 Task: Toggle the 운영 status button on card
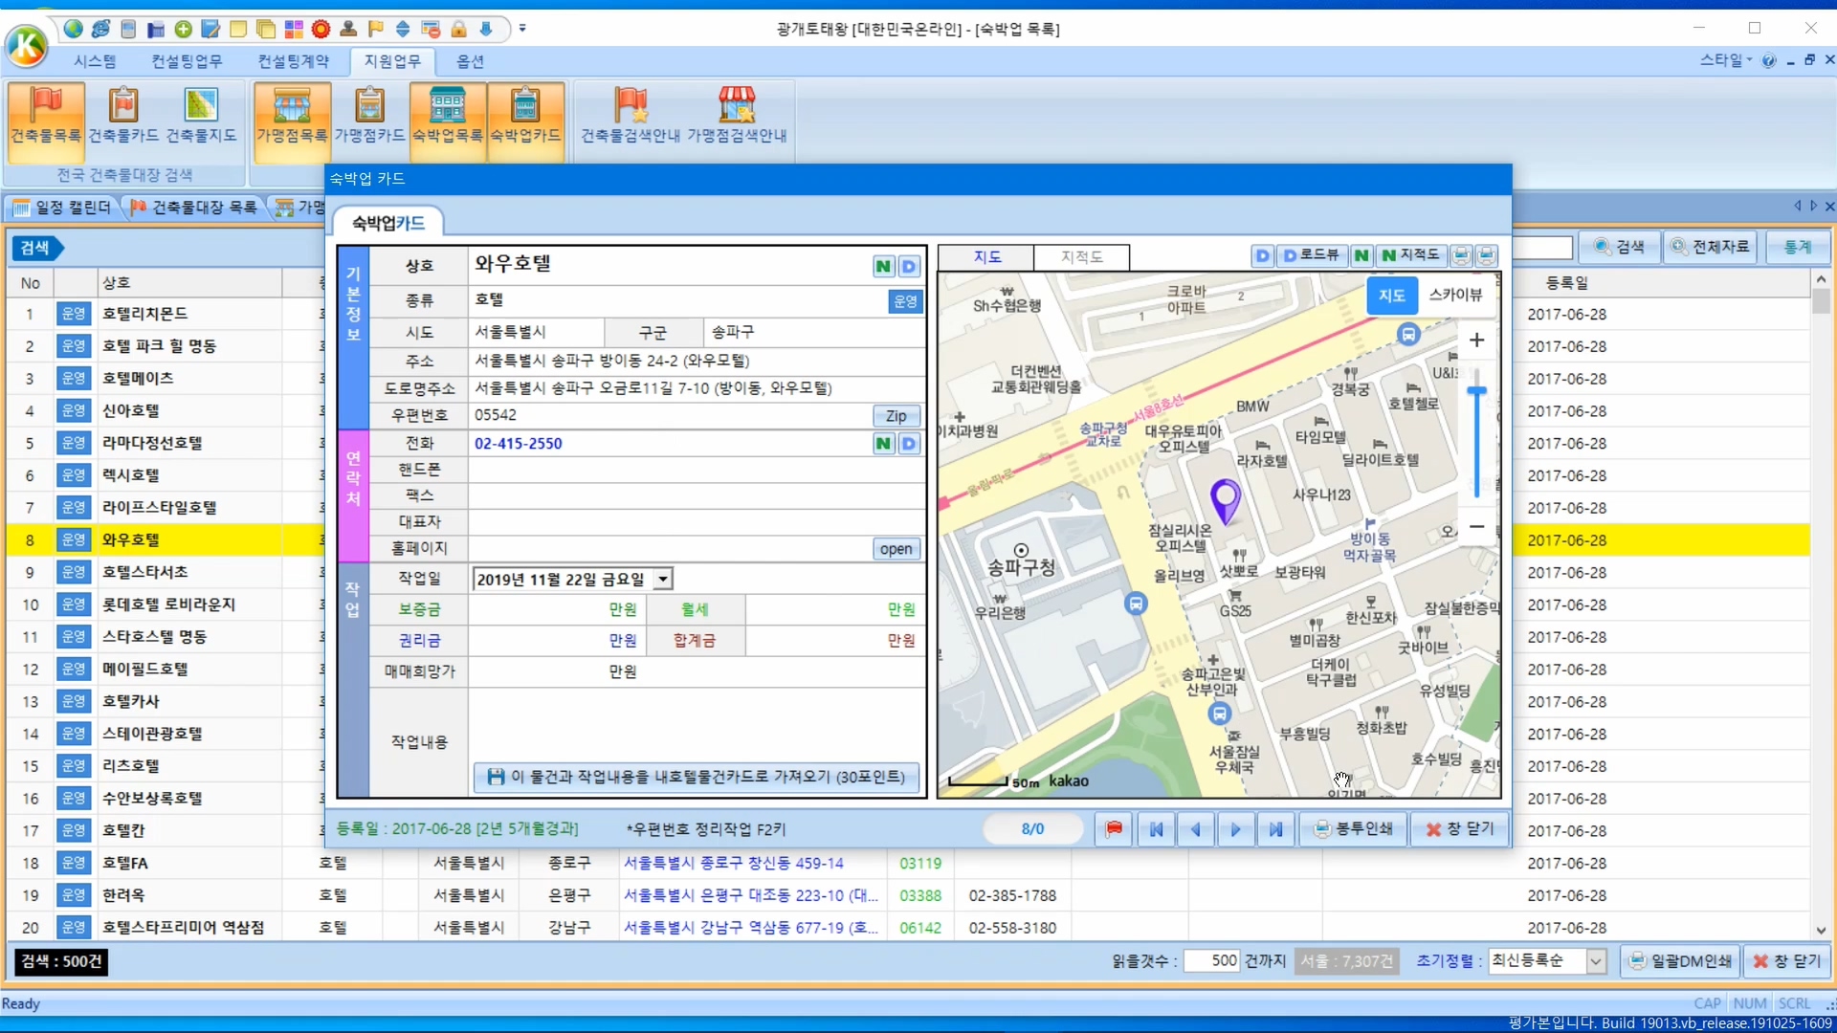coord(904,301)
